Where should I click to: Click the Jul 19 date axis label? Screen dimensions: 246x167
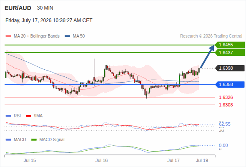tap(202, 160)
